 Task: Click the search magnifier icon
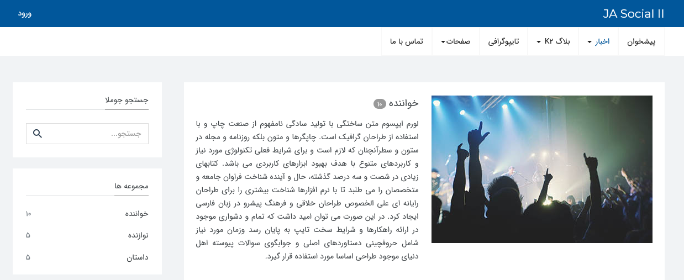[x=38, y=134]
